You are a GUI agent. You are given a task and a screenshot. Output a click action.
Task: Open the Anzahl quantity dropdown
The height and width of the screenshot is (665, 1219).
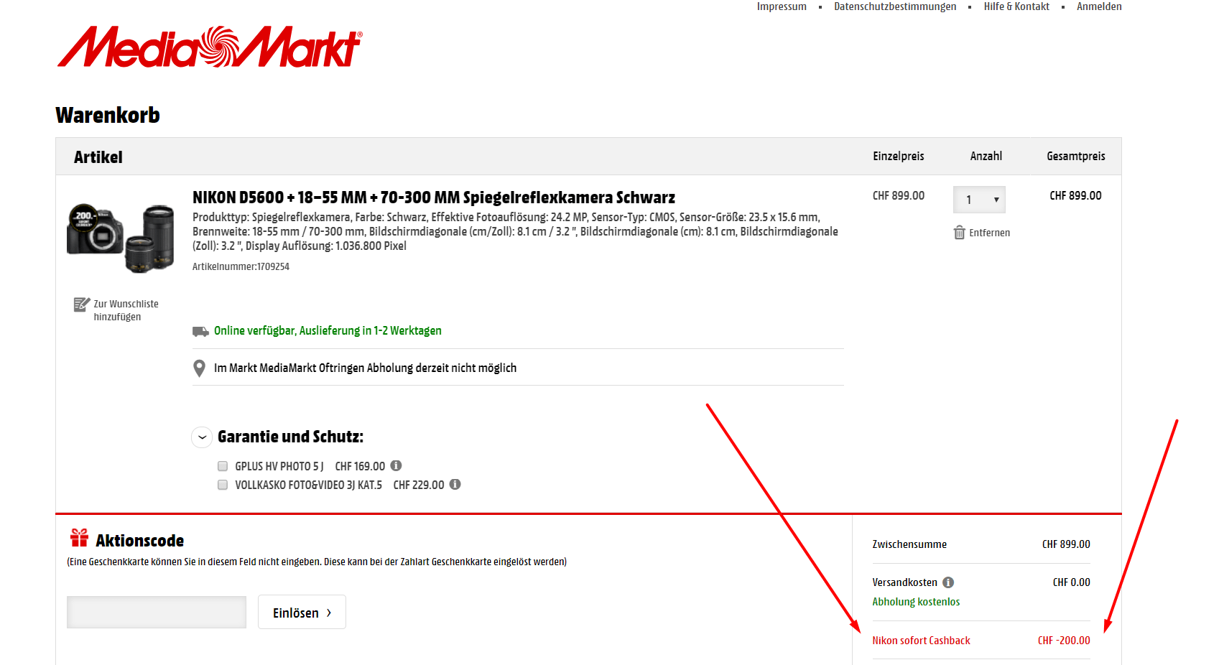click(x=979, y=200)
